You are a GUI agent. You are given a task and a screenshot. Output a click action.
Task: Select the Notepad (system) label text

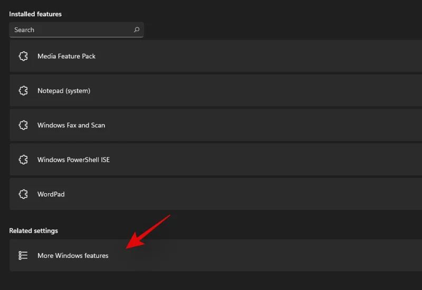point(64,91)
